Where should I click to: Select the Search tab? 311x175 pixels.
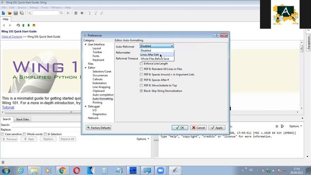click(x=7, y=119)
